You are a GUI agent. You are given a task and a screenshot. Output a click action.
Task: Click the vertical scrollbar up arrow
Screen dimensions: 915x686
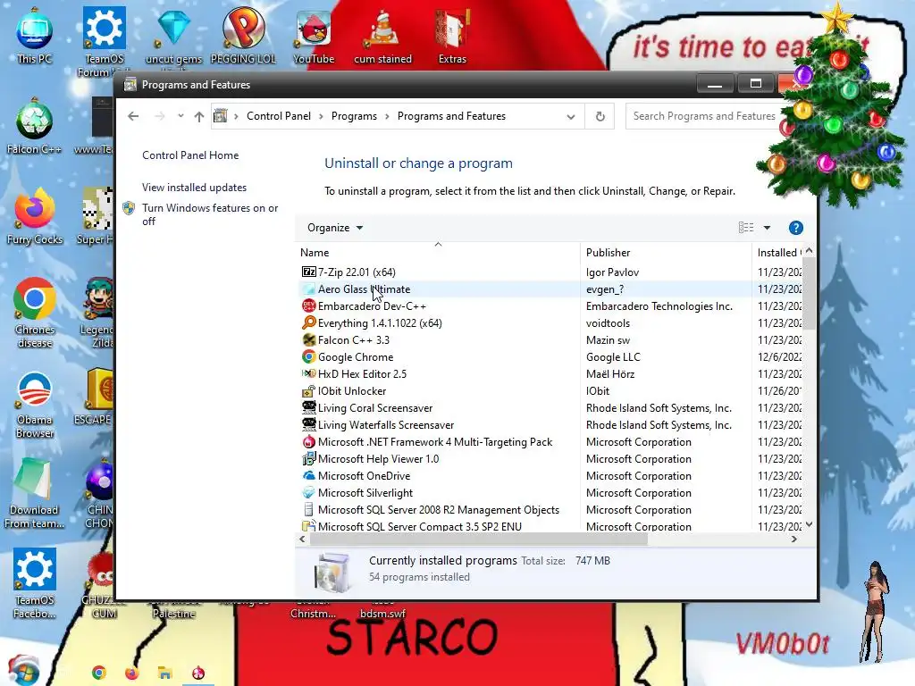tap(809, 251)
